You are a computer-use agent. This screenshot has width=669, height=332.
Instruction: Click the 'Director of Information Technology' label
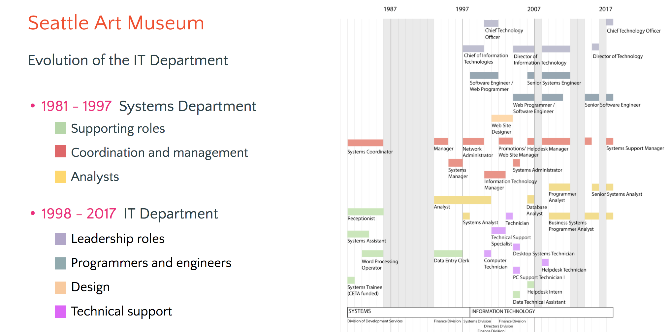pyautogui.click(x=540, y=60)
